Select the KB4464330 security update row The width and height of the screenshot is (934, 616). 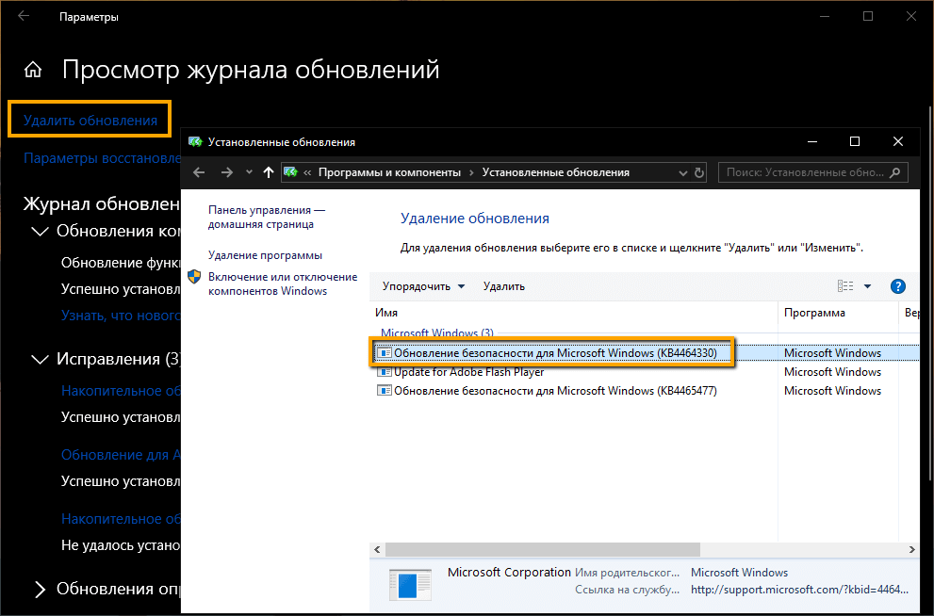(x=647, y=353)
